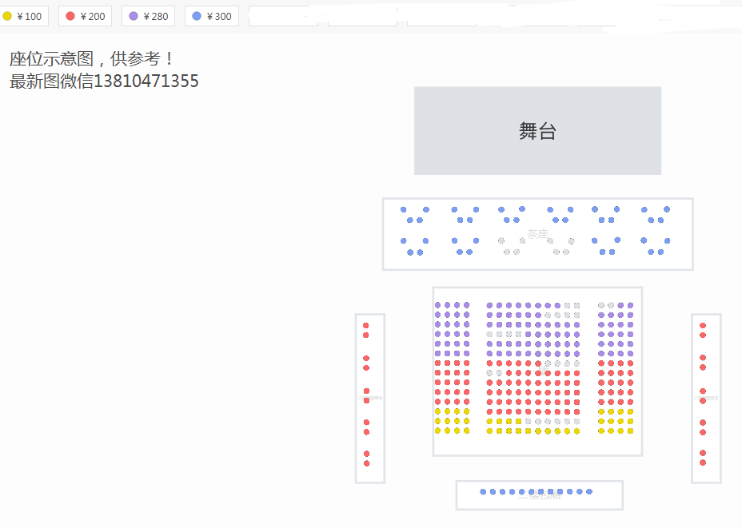Select leftmost blue seat in bottom box row

click(x=483, y=491)
